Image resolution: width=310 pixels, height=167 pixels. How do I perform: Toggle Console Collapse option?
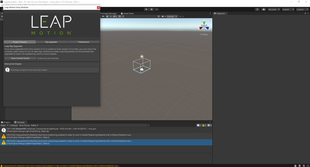click(x=14, y=125)
